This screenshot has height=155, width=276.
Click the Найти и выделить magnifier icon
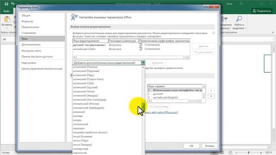pos(239,19)
